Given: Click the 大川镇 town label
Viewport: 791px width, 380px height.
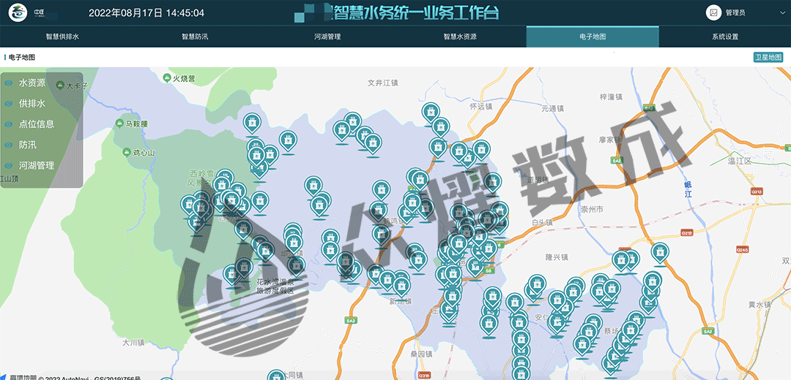Looking at the screenshot, I should point(134,342).
